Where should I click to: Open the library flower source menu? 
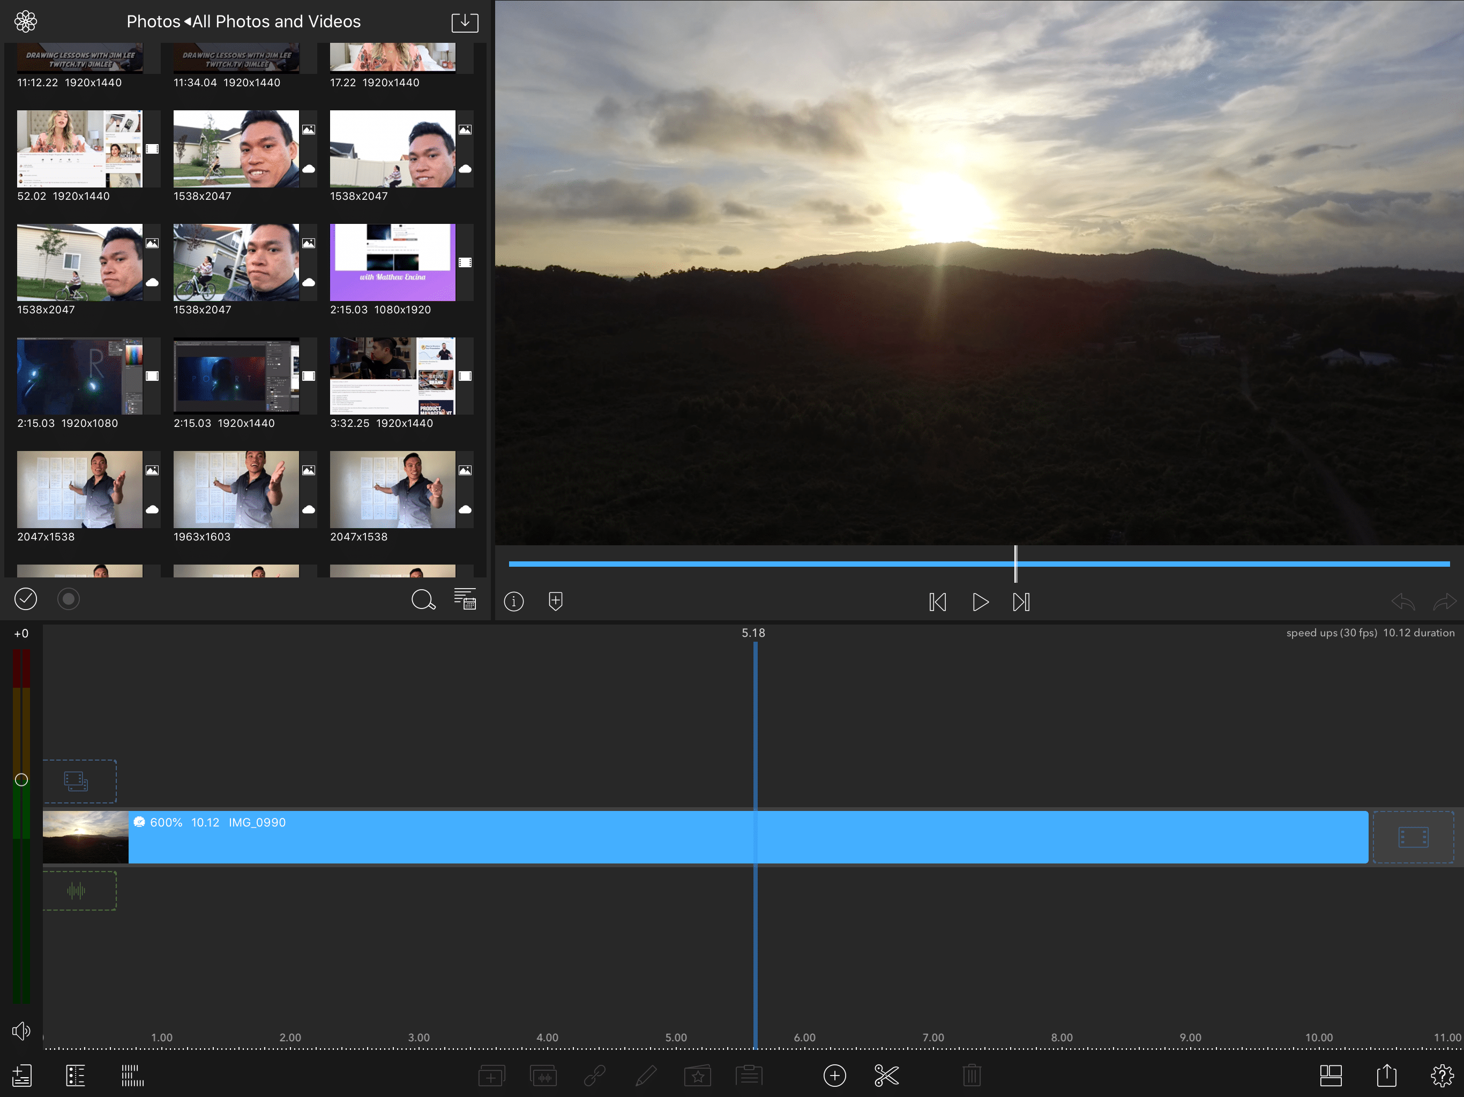click(x=25, y=20)
